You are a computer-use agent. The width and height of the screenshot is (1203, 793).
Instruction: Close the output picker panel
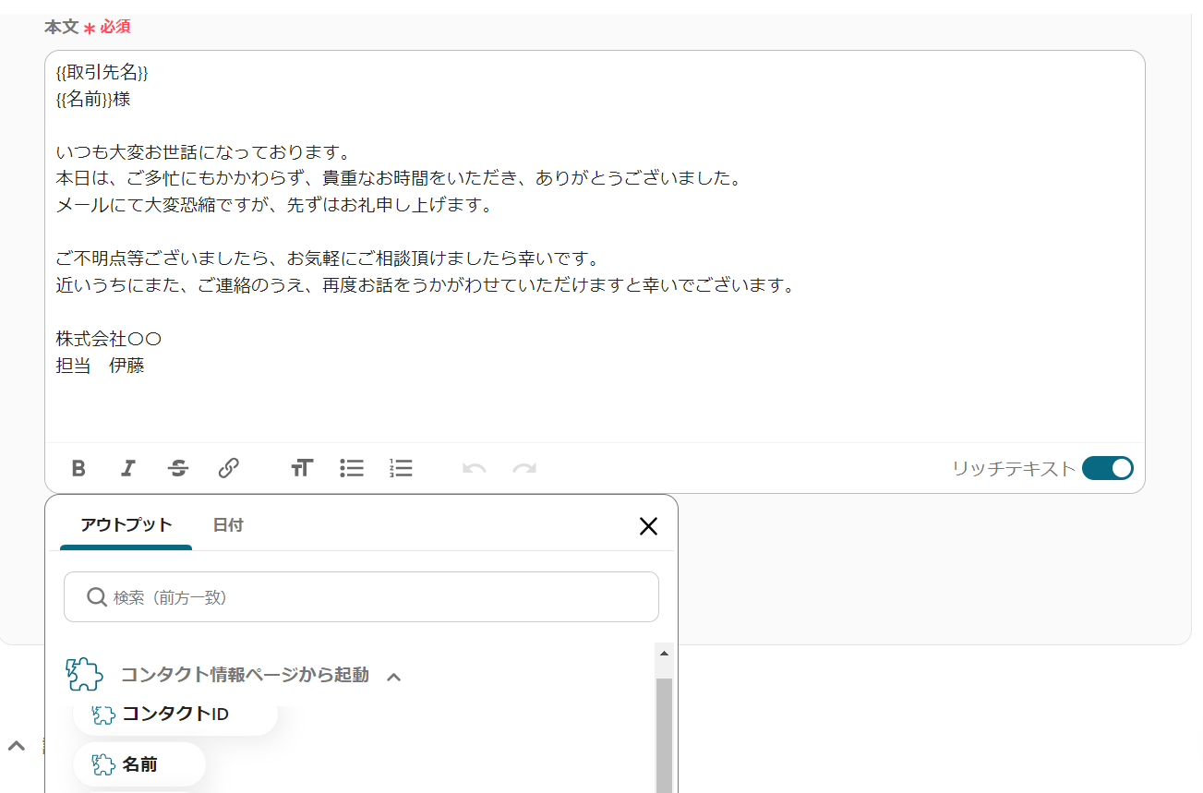pos(649,526)
